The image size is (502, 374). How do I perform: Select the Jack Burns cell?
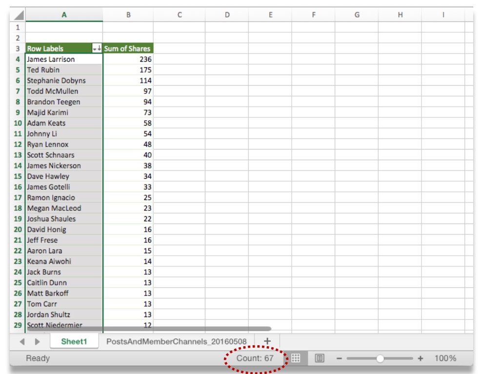64,272
